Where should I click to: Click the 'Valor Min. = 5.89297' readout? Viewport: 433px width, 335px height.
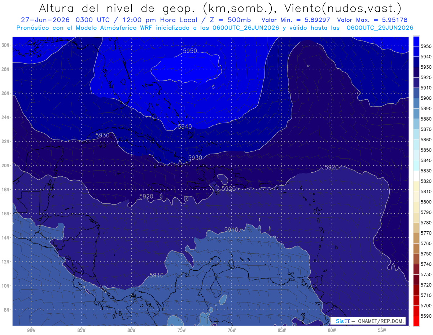[x=296, y=20]
